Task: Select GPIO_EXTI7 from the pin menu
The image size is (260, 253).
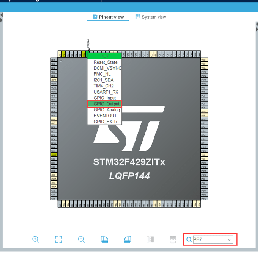Action: 105,122
